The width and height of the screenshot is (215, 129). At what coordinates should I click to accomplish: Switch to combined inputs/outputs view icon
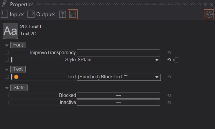[63, 14]
